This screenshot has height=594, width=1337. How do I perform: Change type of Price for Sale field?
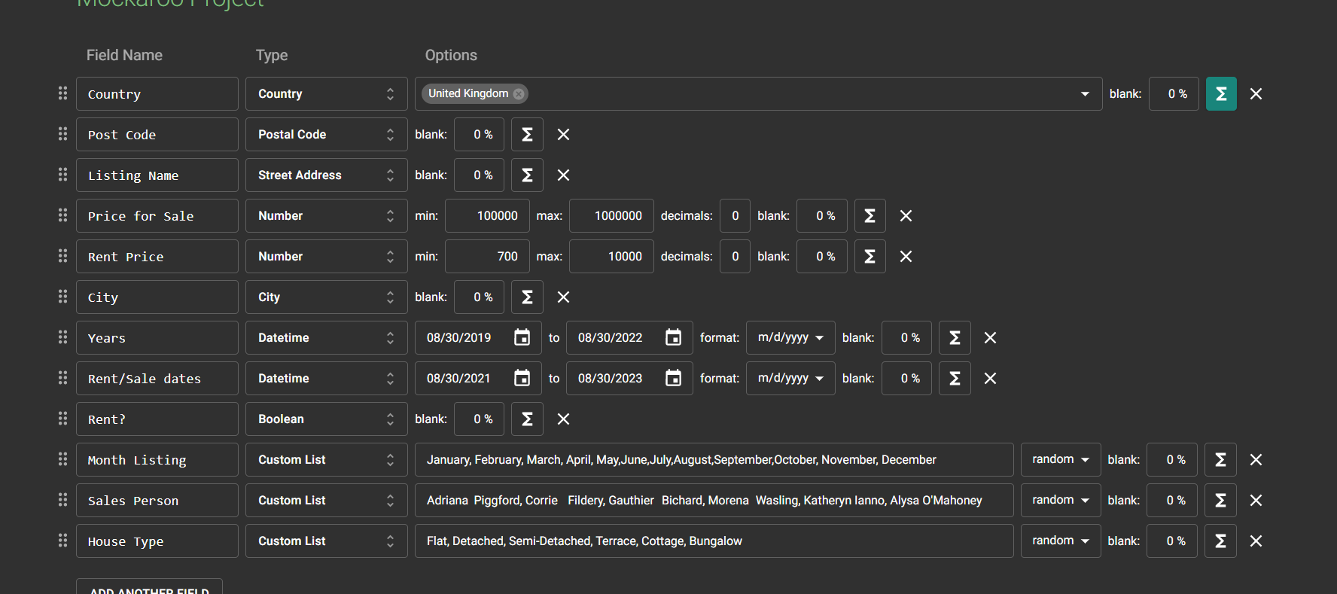[x=326, y=216]
